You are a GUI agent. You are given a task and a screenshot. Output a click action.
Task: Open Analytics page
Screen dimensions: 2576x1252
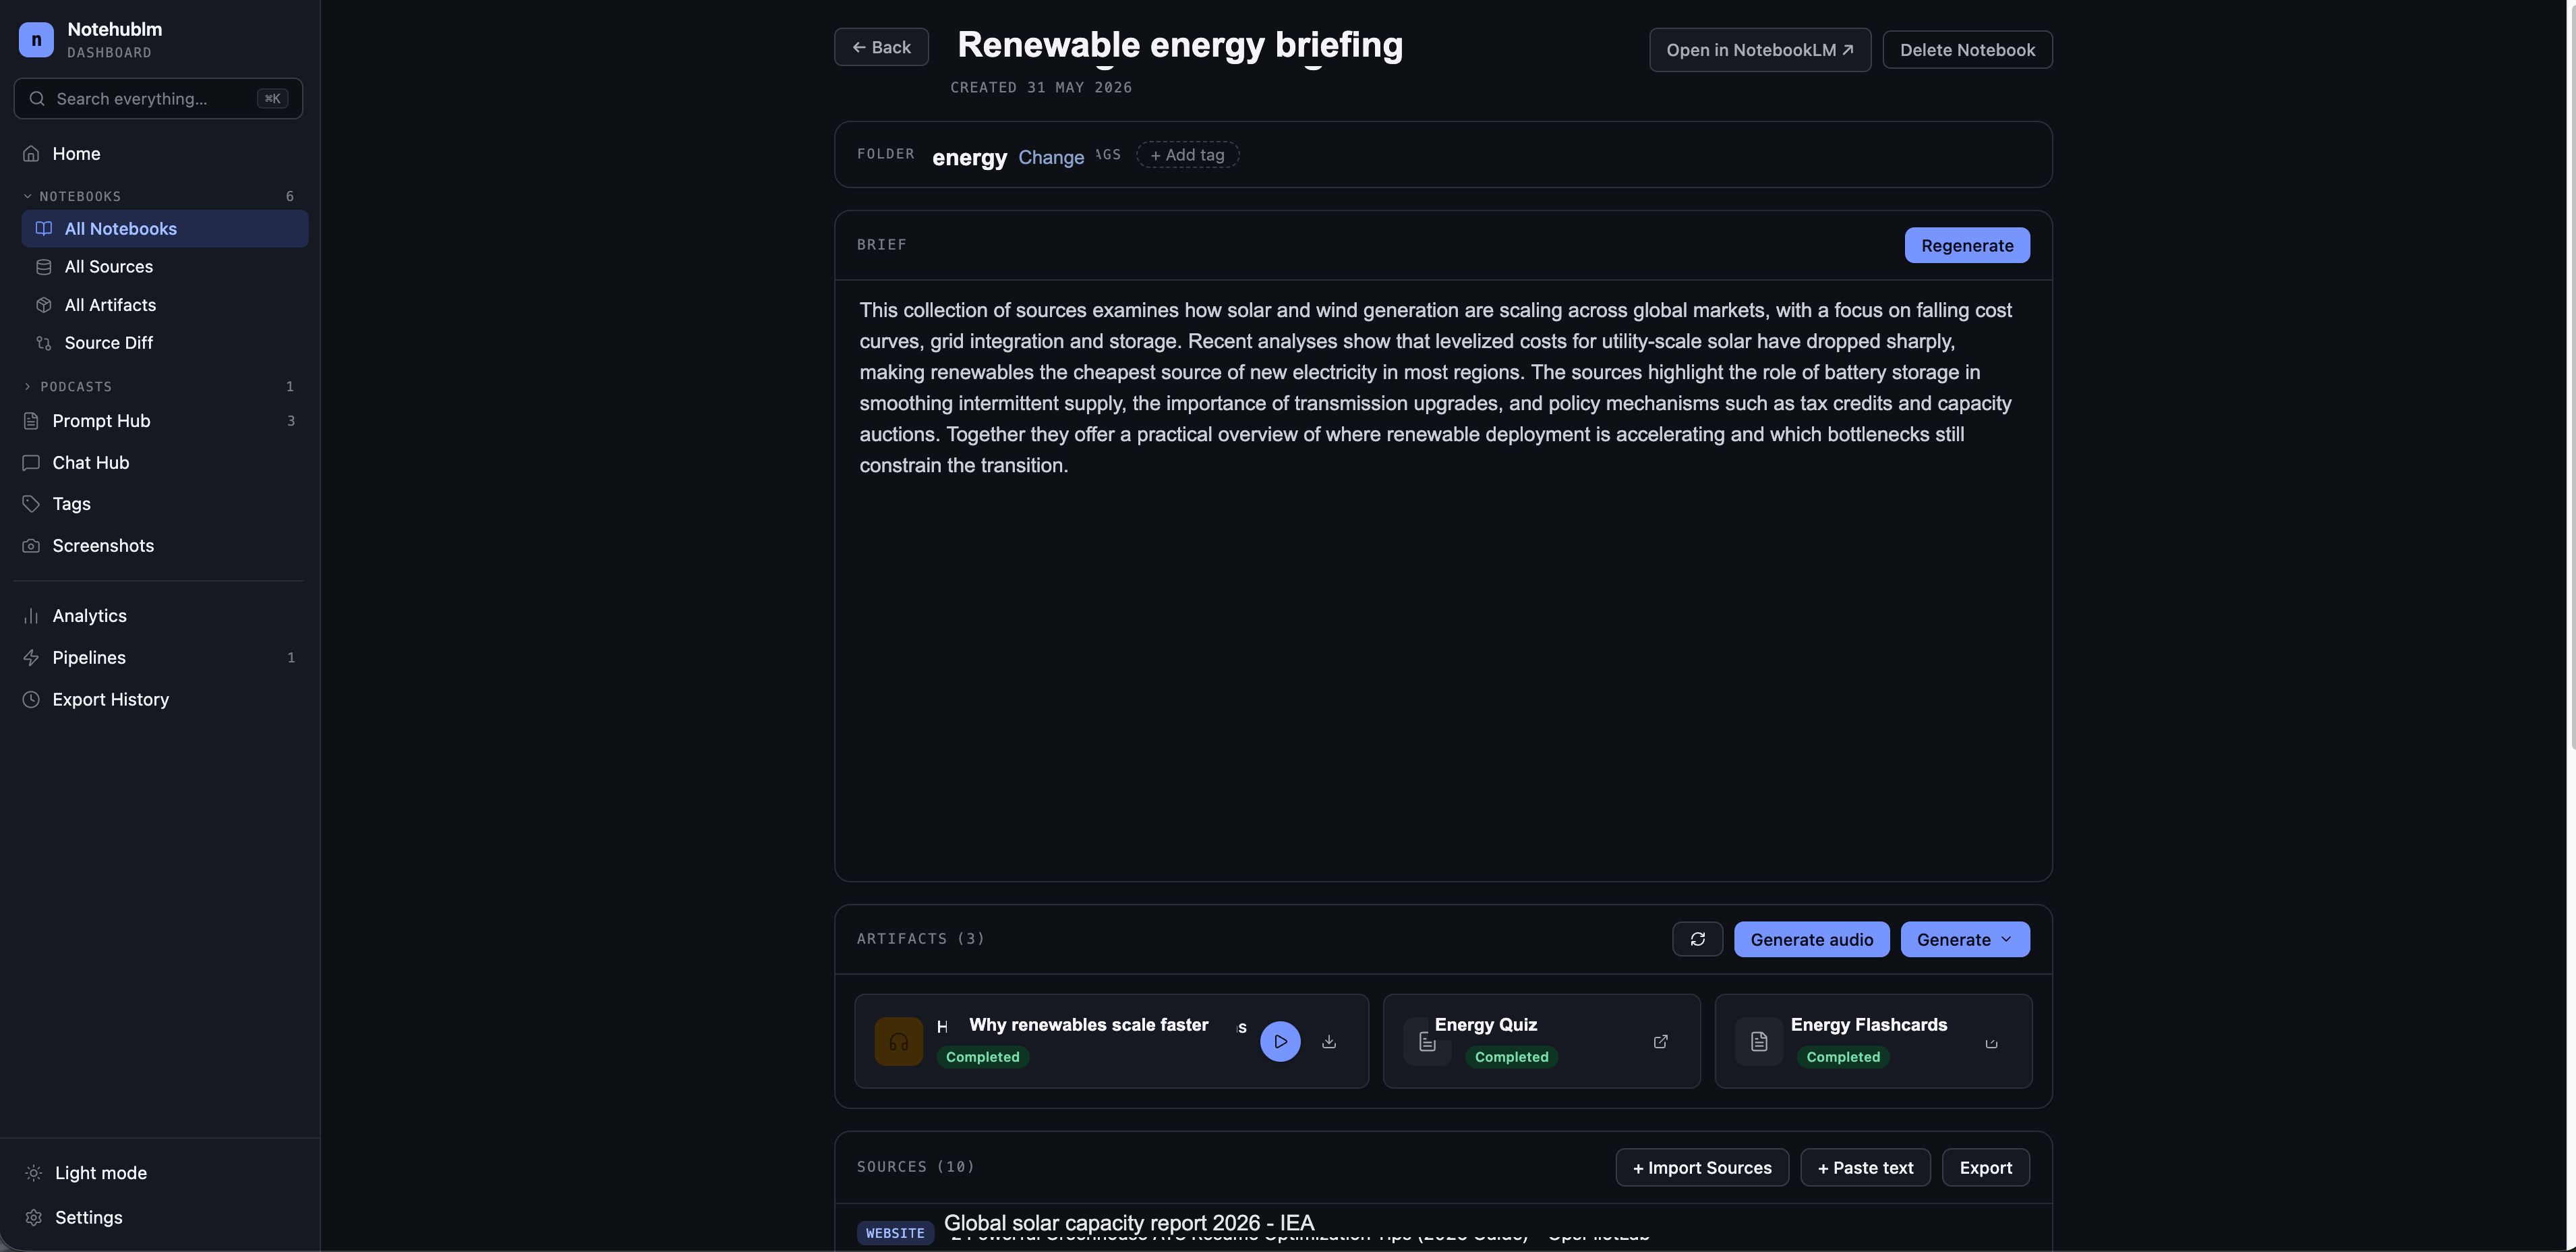(x=160, y=615)
